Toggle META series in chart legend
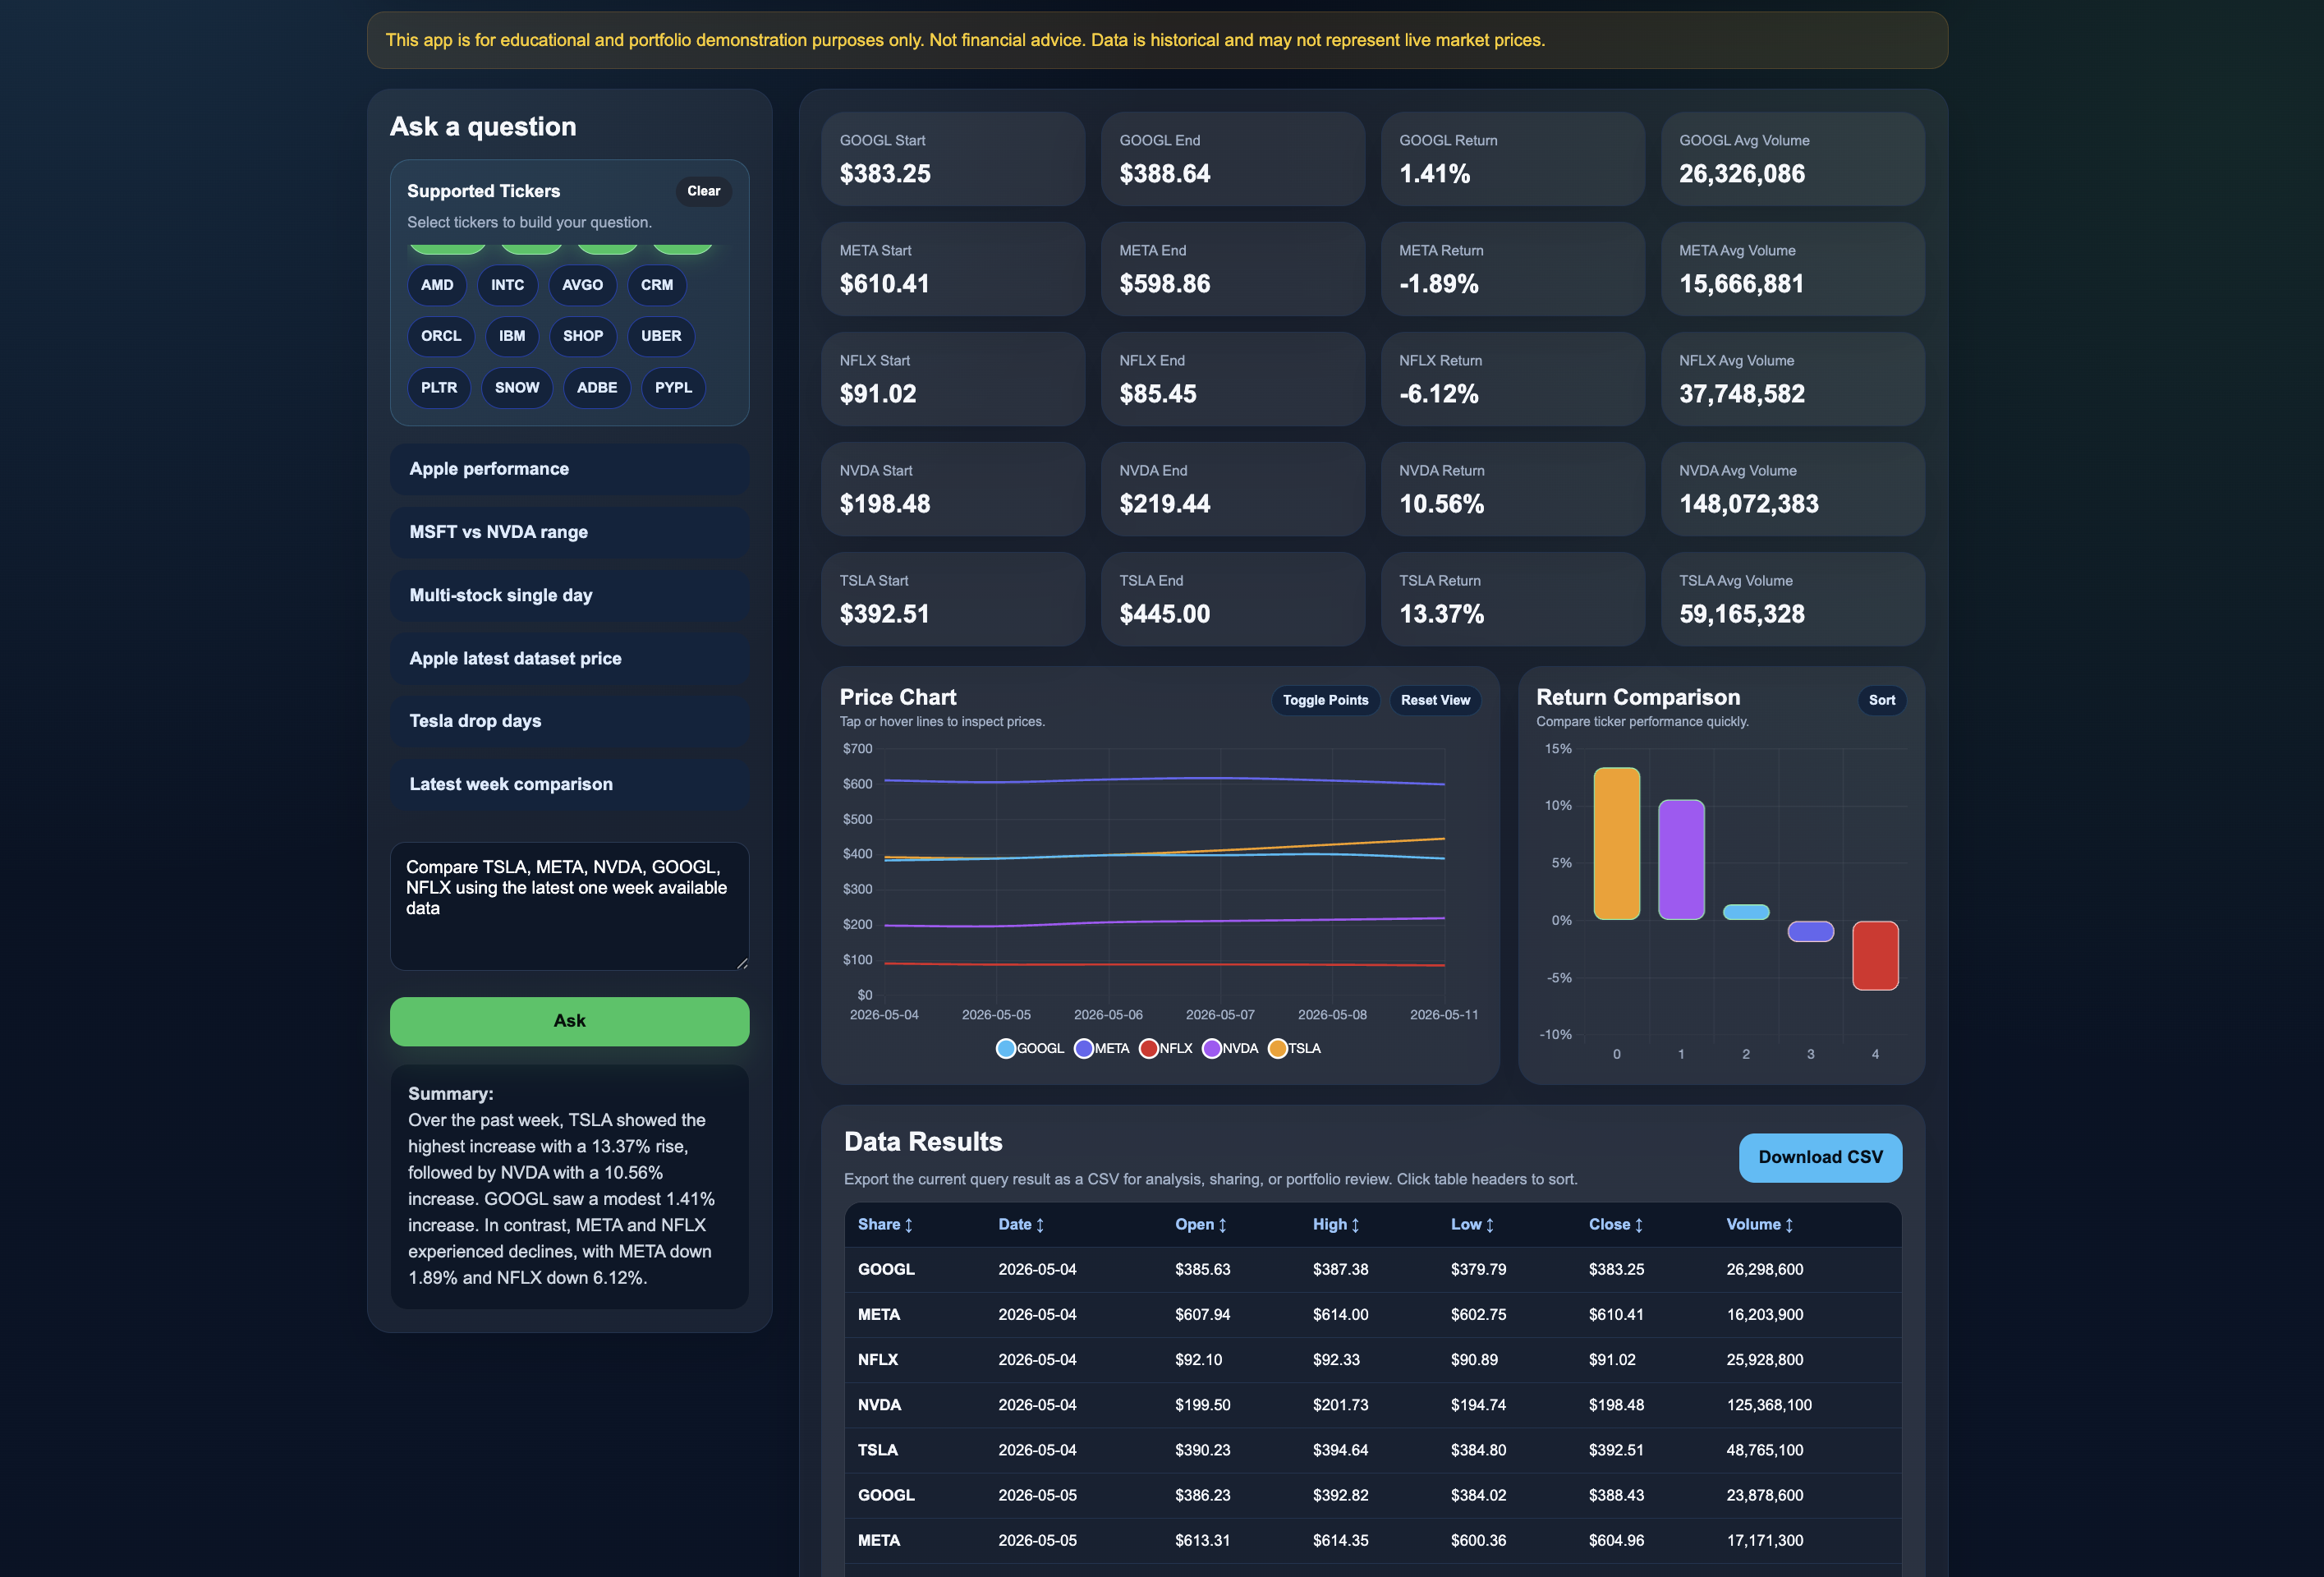Viewport: 2324px width, 1577px height. pos(1101,1048)
